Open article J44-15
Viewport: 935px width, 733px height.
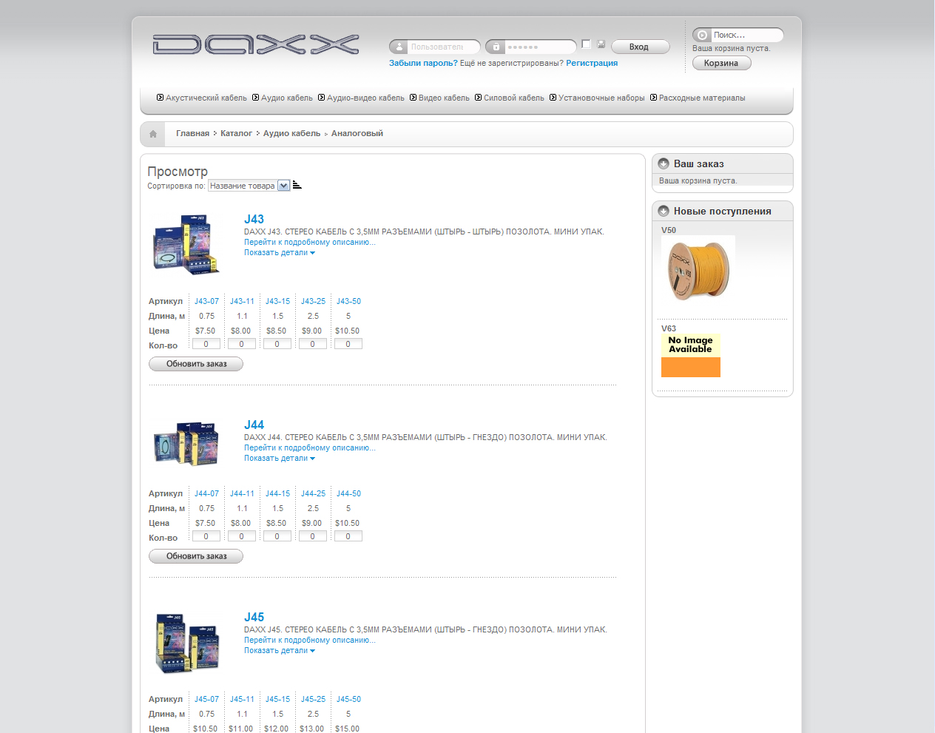click(x=277, y=494)
